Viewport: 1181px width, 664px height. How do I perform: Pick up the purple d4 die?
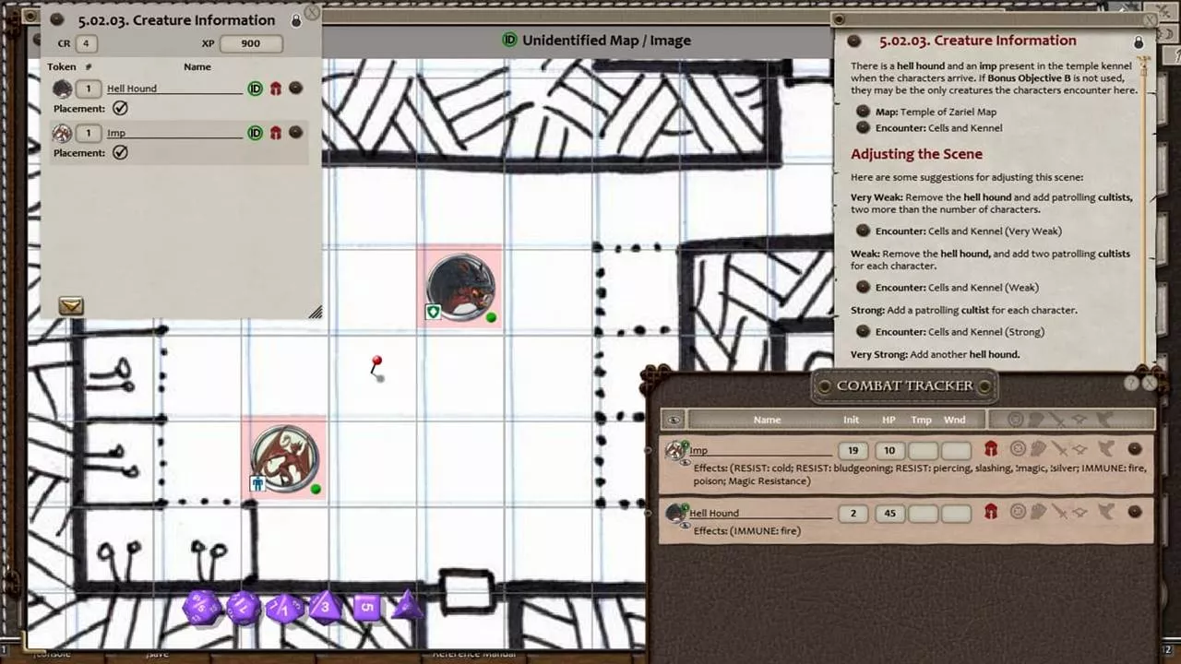[x=407, y=606]
